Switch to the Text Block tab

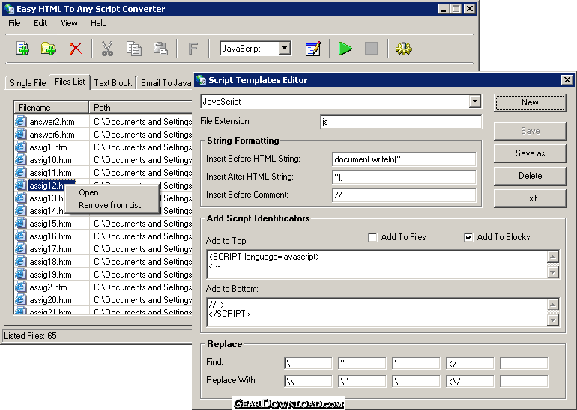coord(113,82)
